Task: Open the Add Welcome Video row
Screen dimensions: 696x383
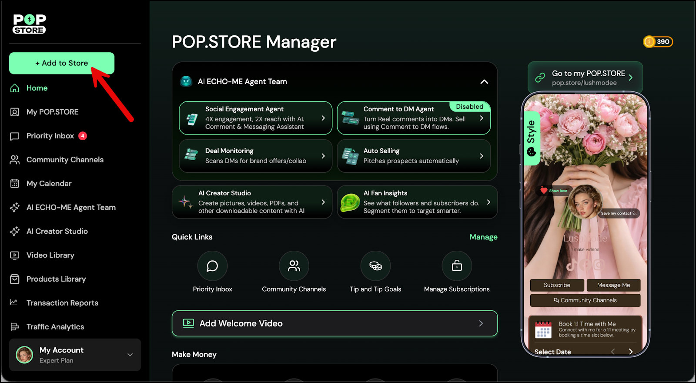Action: pyautogui.click(x=335, y=323)
